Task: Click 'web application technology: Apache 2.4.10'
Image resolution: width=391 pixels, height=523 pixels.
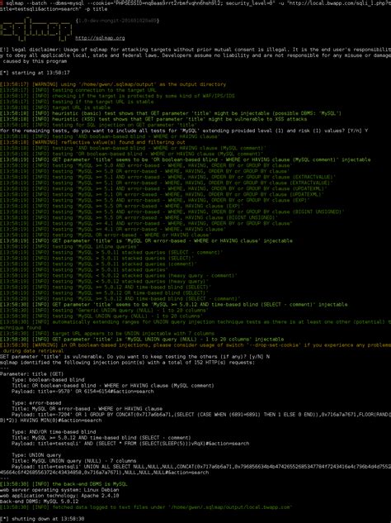Action: (59, 496)
